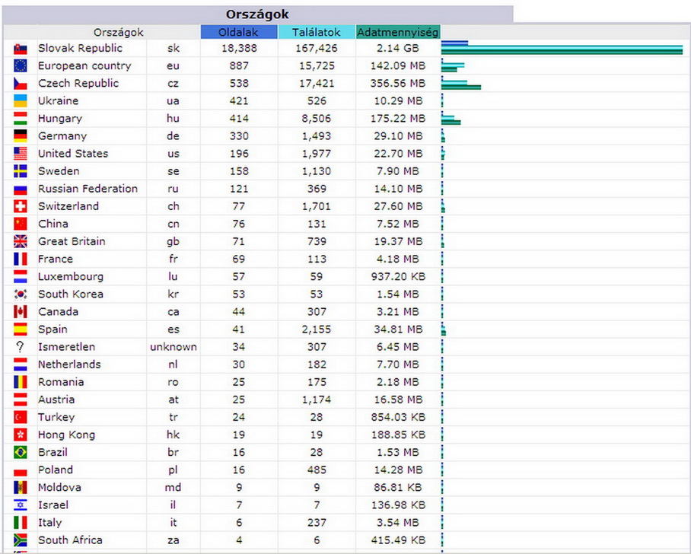Click the Canada flag icon
Image resolution: width=691 pixels, height=554 pixels.
pyautogui.click(x=21, y=312)
